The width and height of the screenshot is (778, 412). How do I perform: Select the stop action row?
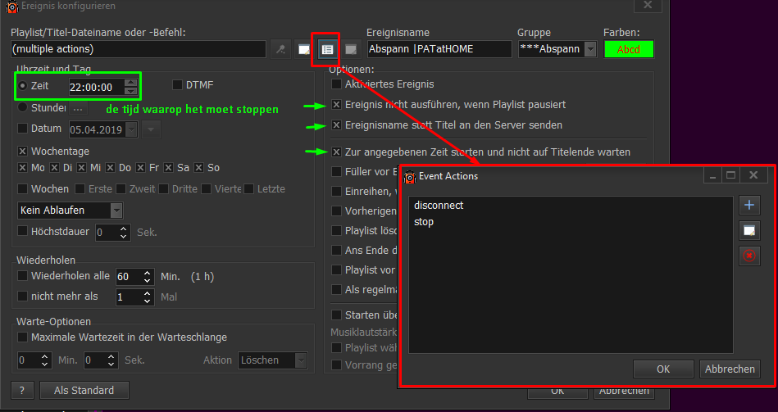pos(571,222)
